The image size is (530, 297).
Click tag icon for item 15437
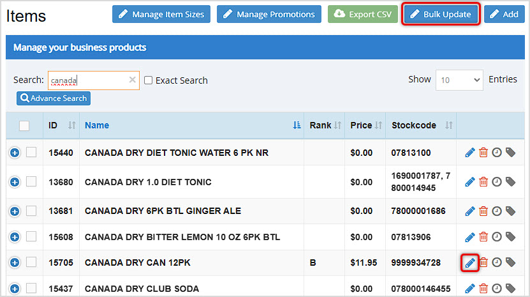510,289
